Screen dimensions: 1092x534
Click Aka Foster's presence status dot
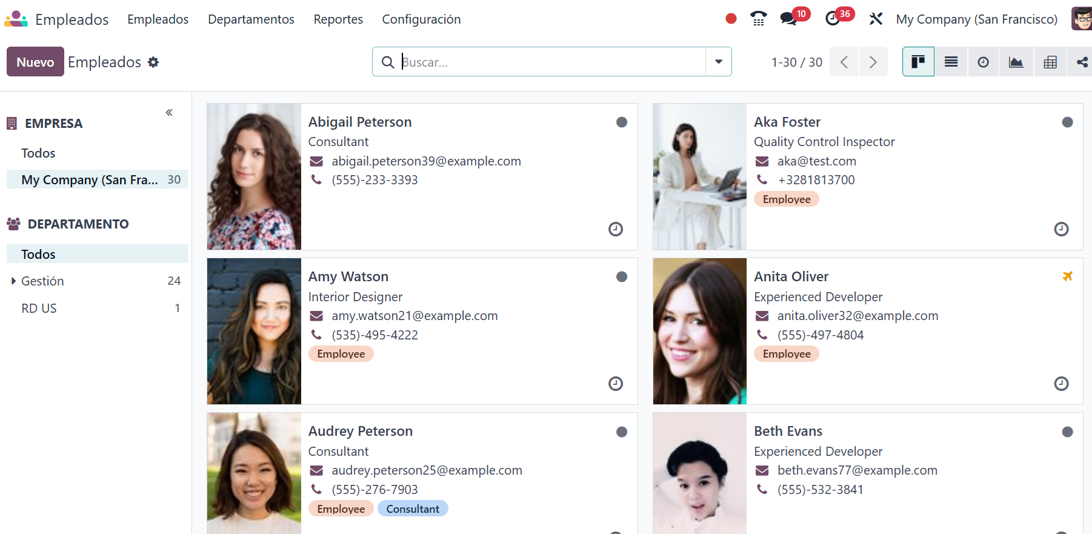point(1067,122)
